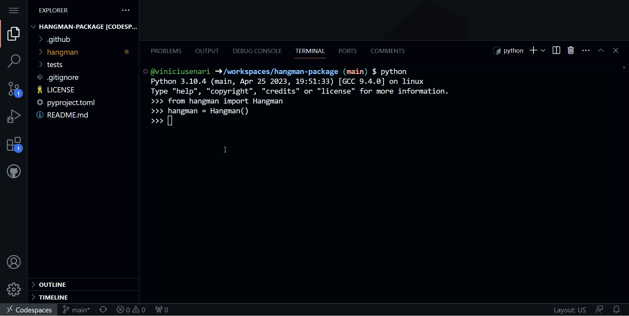Open the launch profile dropdown arrow
Image resolution: width=629 pixels, height=316 pixels.
click(x=543, y=50)
